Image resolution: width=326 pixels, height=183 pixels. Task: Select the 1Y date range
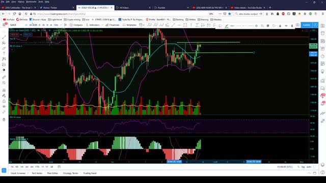tap(42, 167)
